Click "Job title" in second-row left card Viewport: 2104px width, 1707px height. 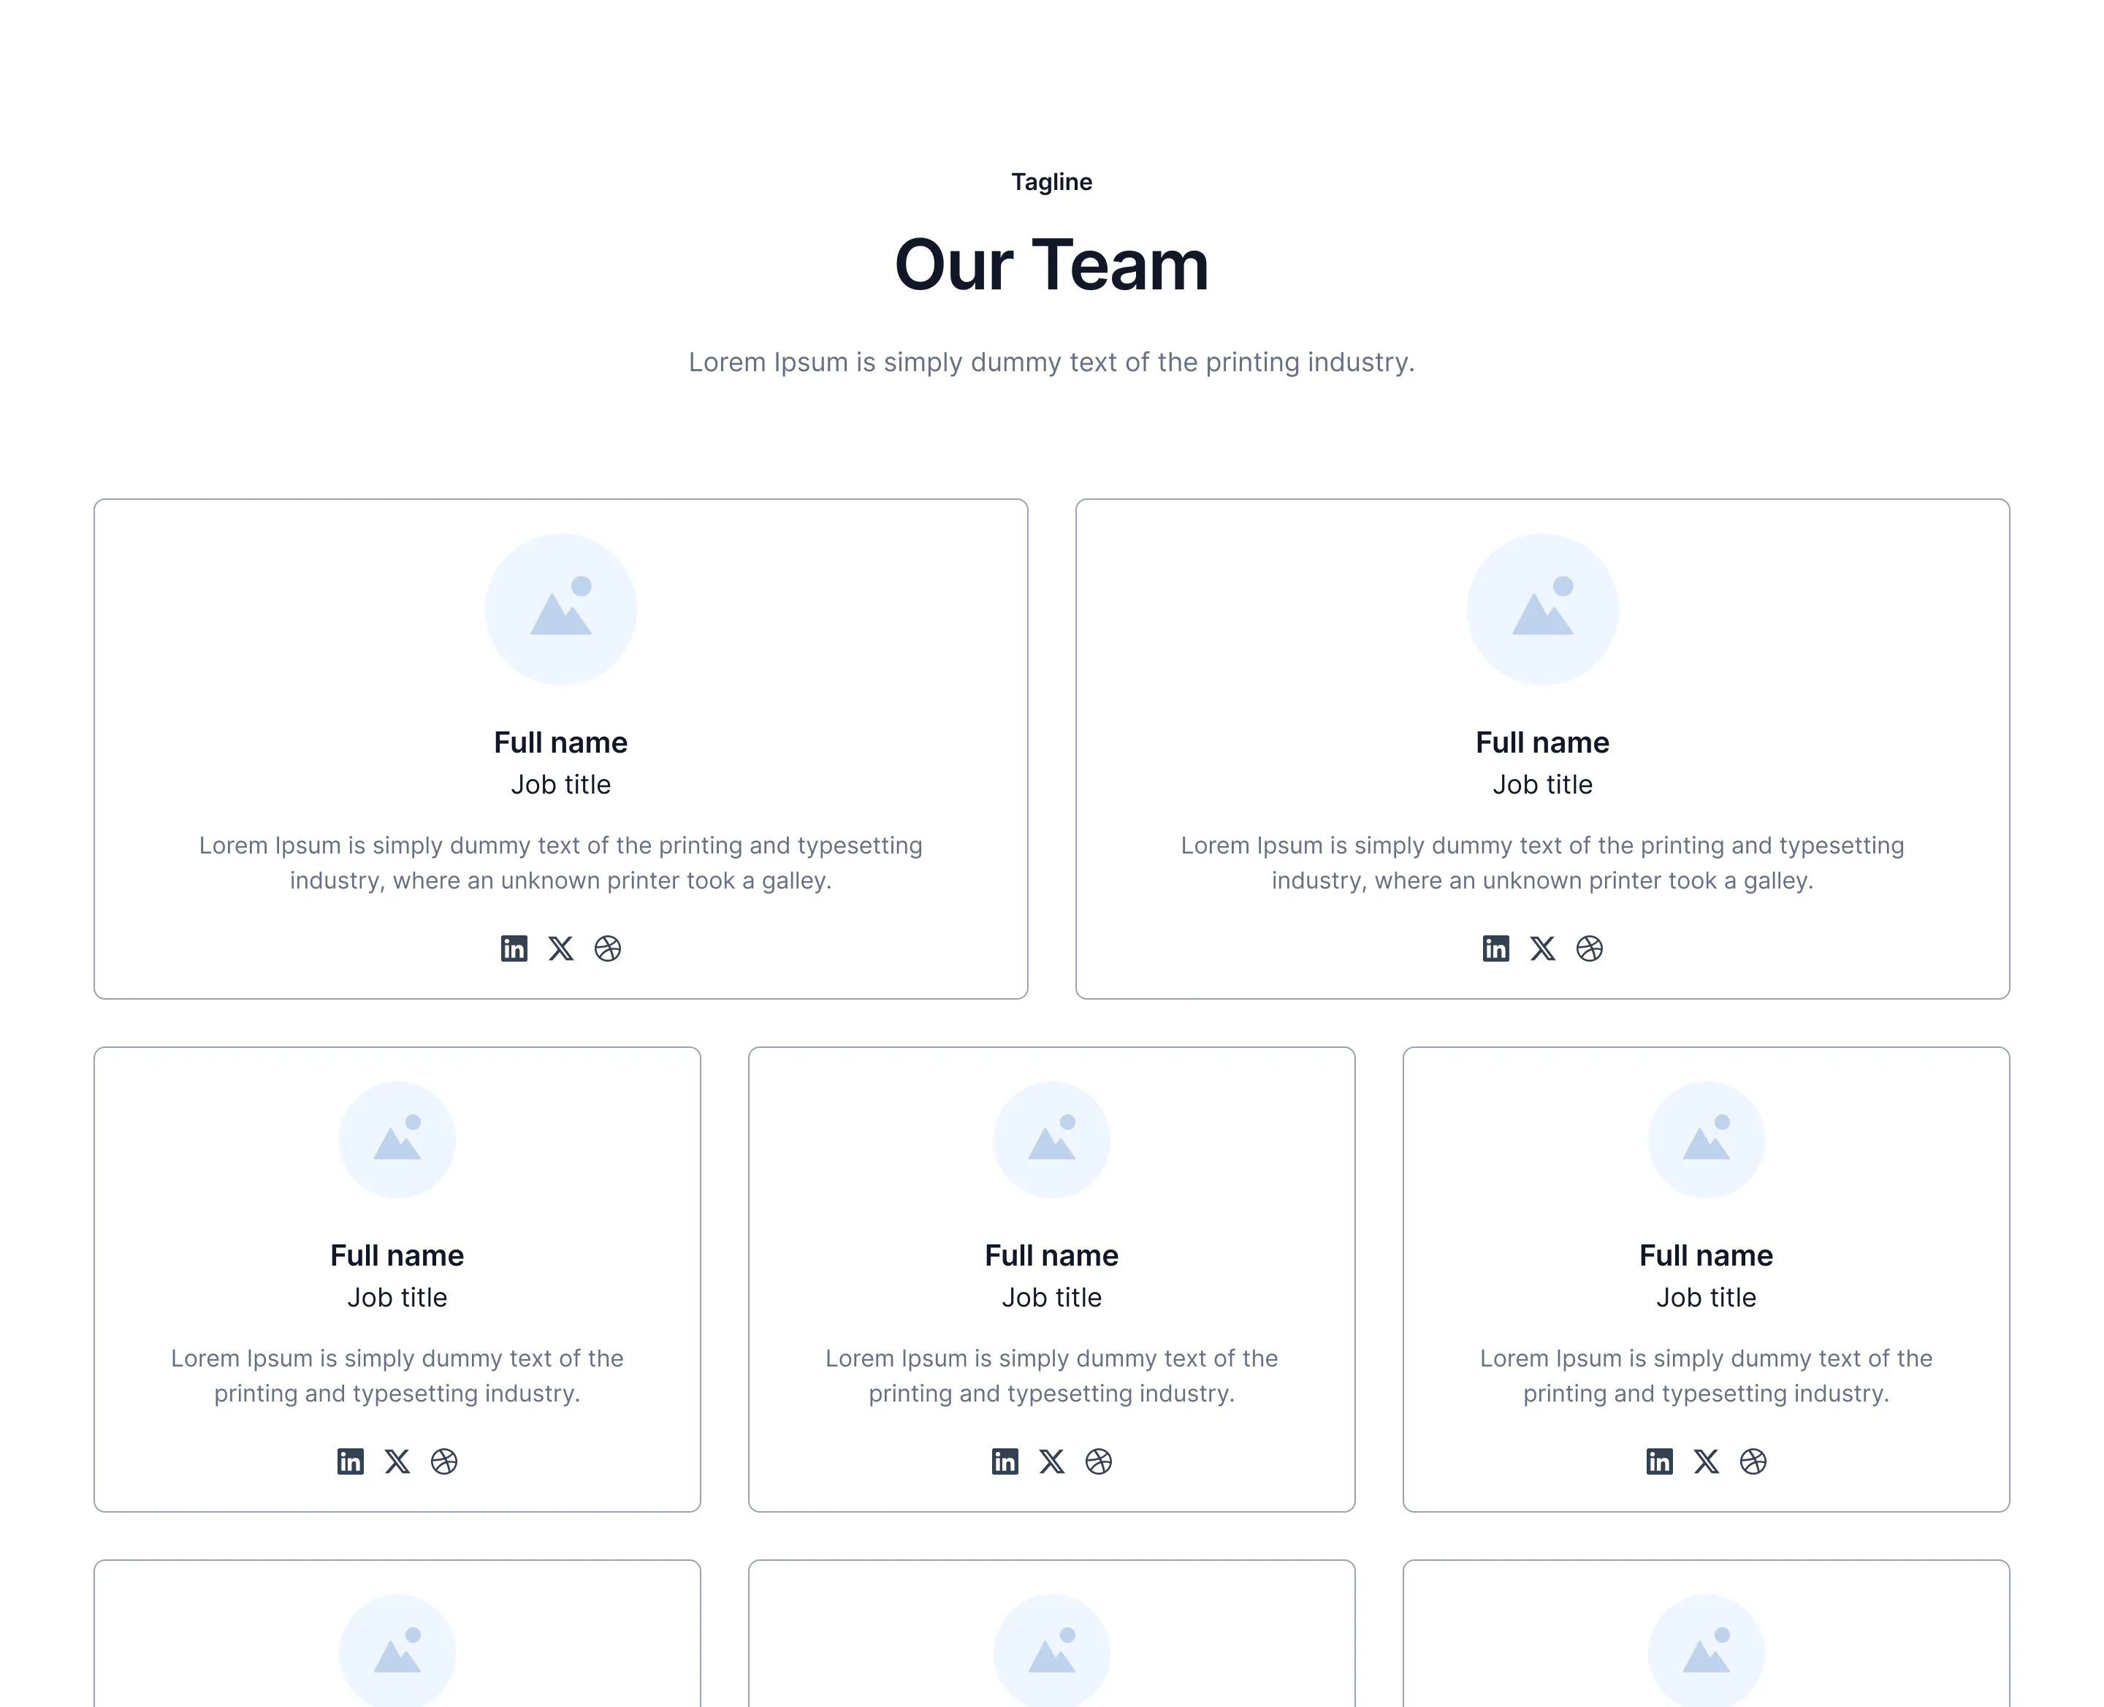tap(397, 1298)
